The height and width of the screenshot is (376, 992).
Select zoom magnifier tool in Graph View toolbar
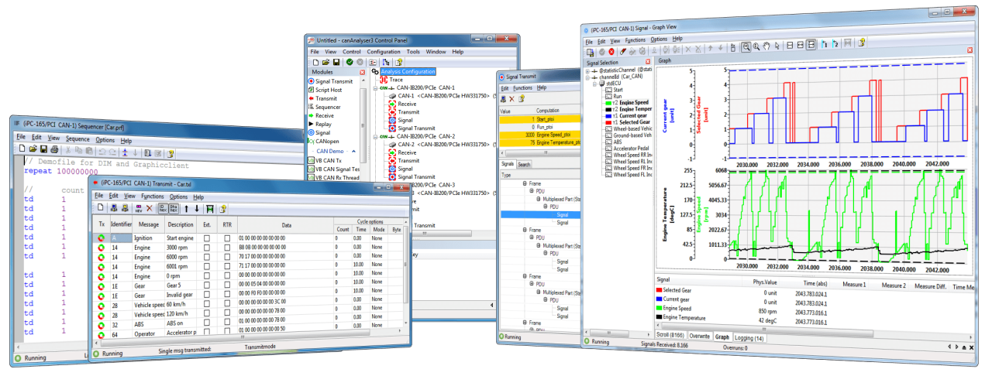(x=746, y=46)
